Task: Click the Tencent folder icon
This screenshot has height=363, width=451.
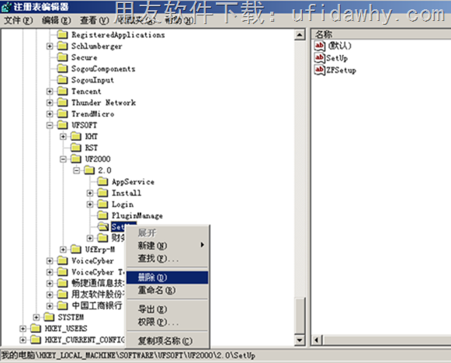Action: pyautogui.click(x=62, y=91)
